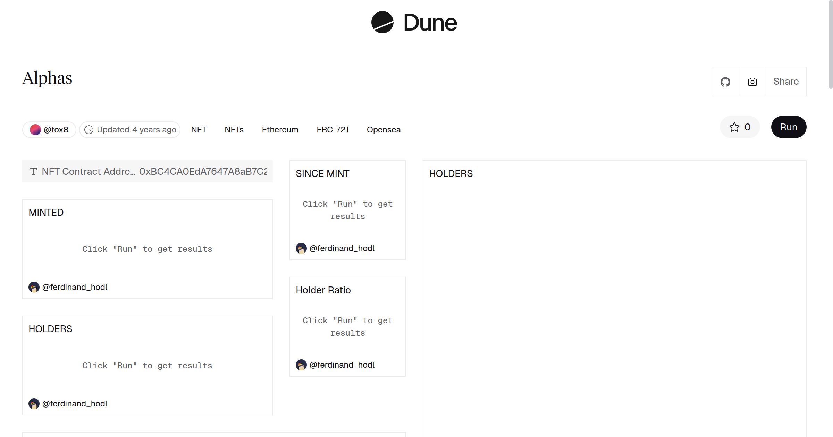Click the text parameter T icon
The height and width of the screenshot is (437, 833).
click(33, 171)
